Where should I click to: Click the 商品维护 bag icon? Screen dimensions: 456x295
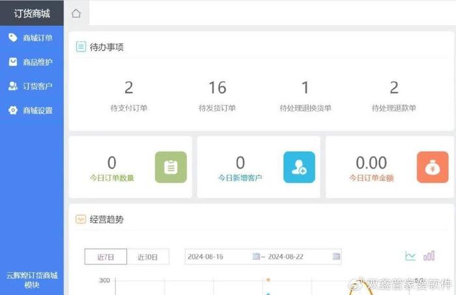pos(12,62)
